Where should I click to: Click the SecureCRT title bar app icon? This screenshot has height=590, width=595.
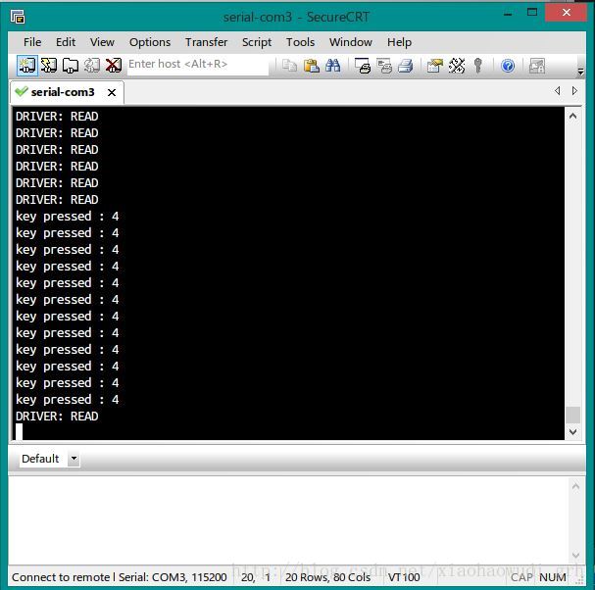pos(18,17)
